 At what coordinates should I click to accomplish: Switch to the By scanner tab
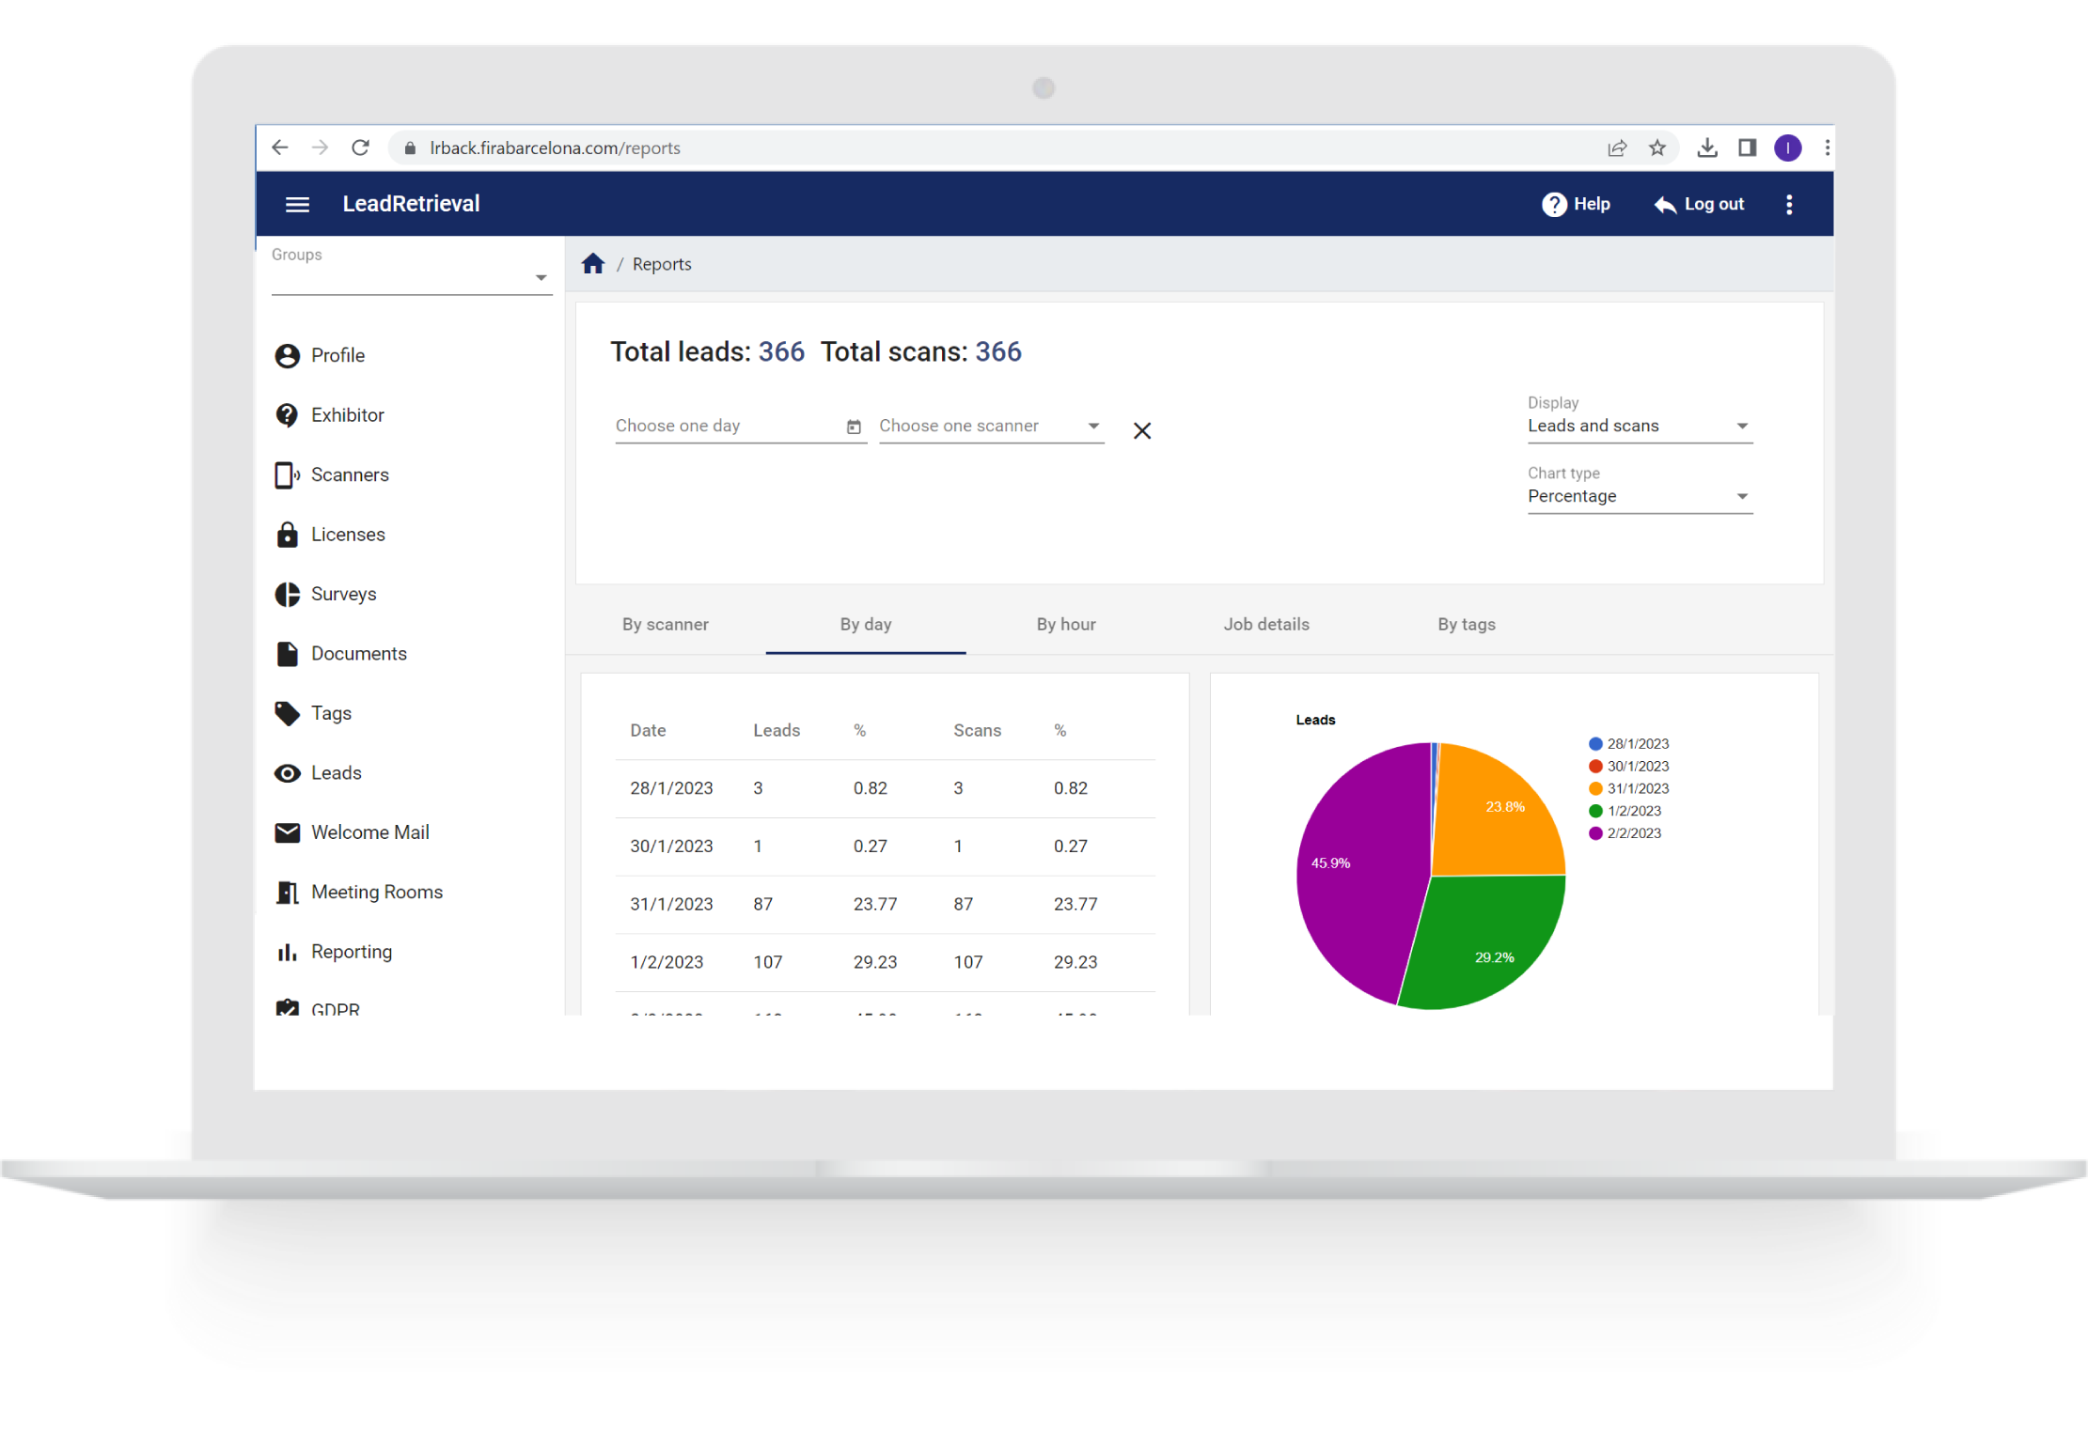665,625
